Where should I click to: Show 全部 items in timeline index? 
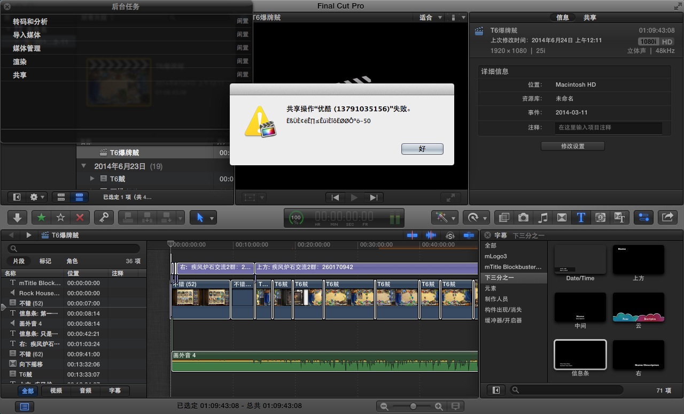coord(27,390)
